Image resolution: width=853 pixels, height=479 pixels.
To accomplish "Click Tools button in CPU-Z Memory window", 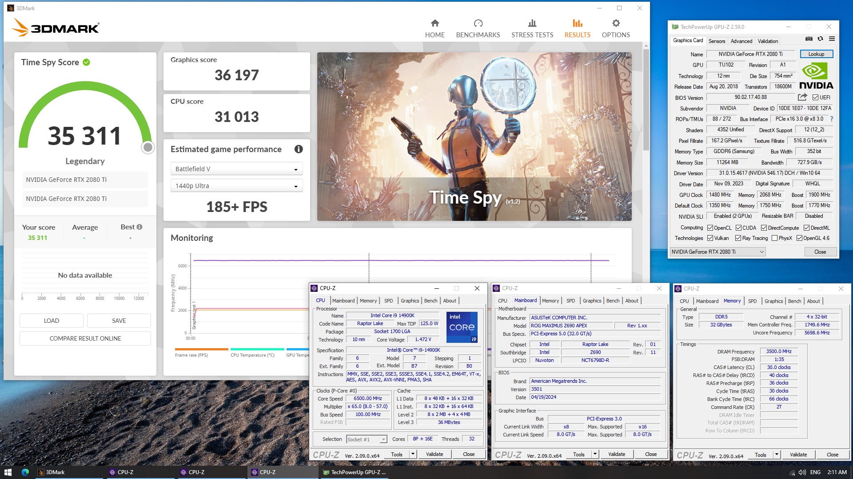I will point(760,455).
